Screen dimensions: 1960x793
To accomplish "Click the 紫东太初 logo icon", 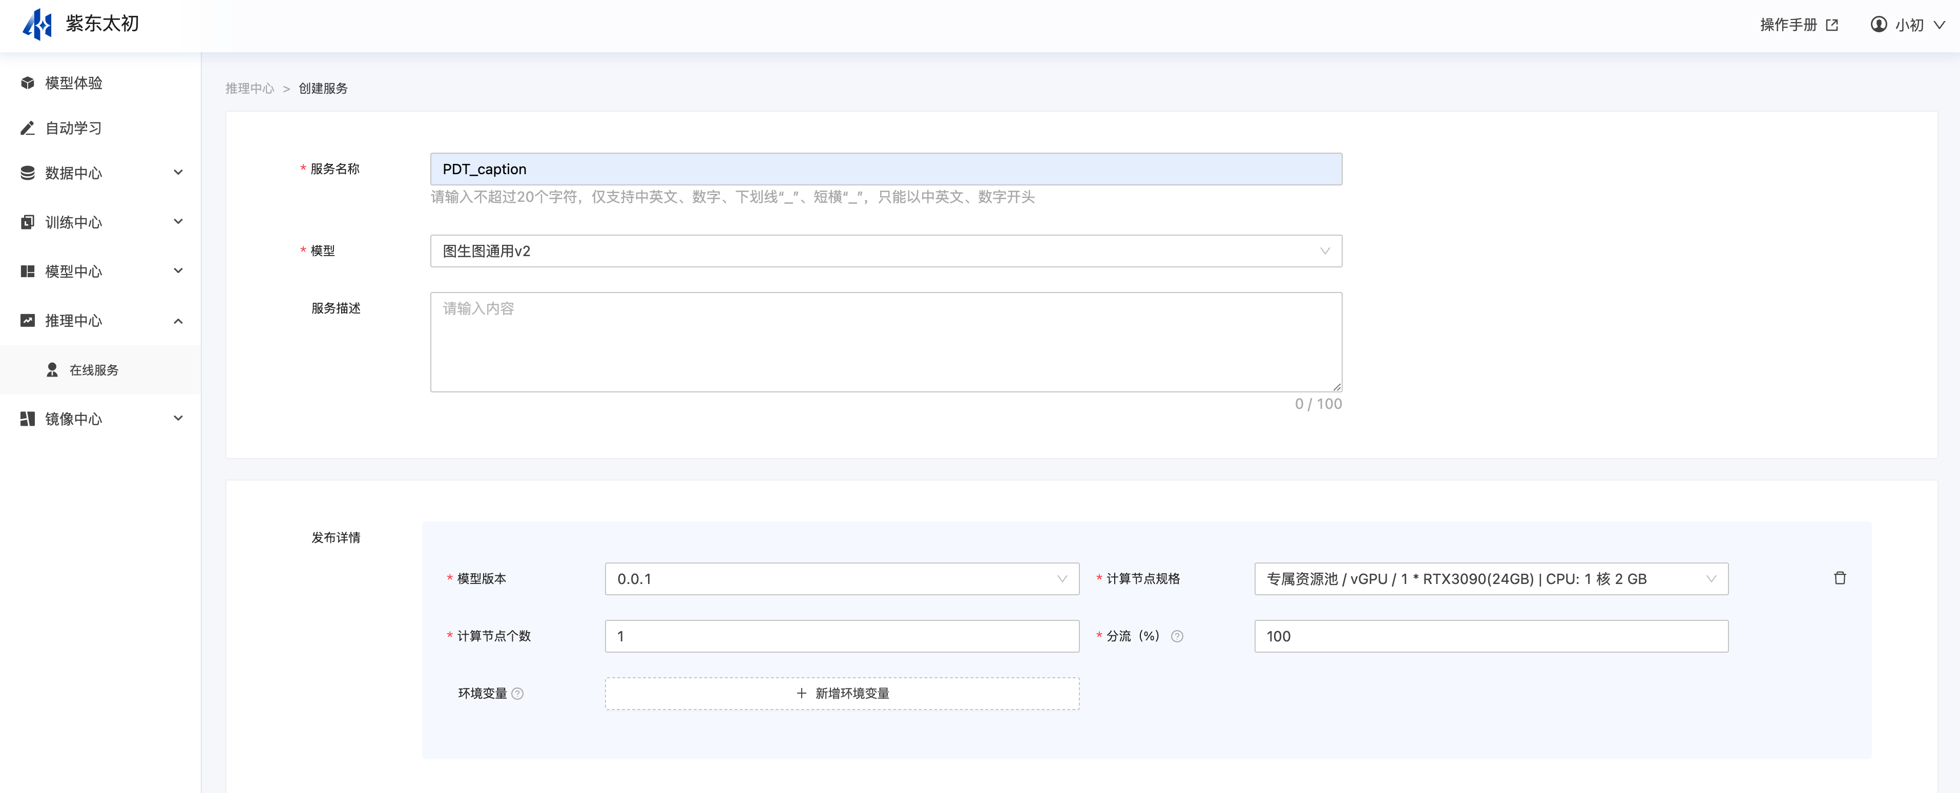I will point(37,25).
